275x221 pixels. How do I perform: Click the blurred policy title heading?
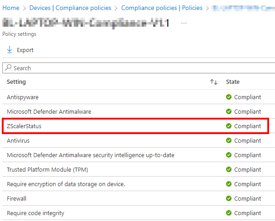pos(86,23)
